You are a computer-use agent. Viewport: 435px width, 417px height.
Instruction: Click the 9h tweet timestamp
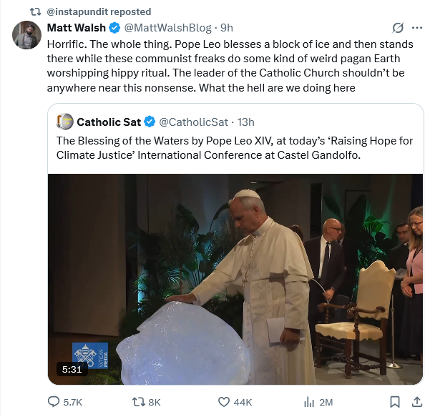tap(227, 28)
